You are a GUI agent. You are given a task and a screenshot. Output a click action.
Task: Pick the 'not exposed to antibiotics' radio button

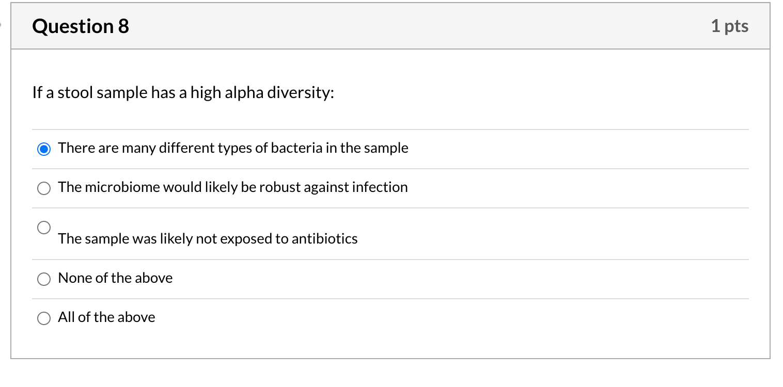tap(44, 227)
